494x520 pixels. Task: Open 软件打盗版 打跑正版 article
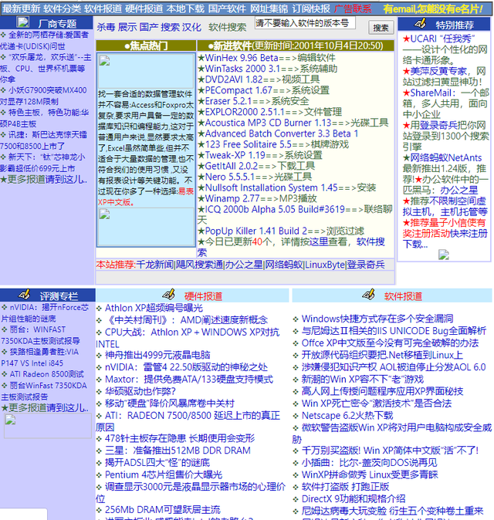(345, 487)
